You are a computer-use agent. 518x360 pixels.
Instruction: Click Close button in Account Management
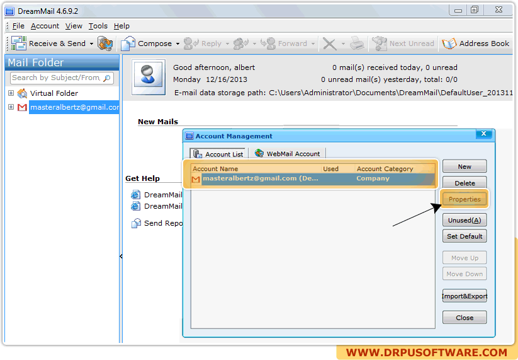tap(465, 318)
